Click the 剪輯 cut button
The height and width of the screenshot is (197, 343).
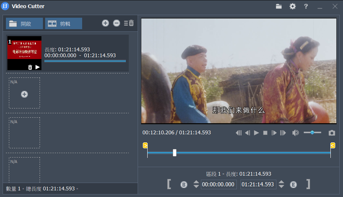click(63, 24)
